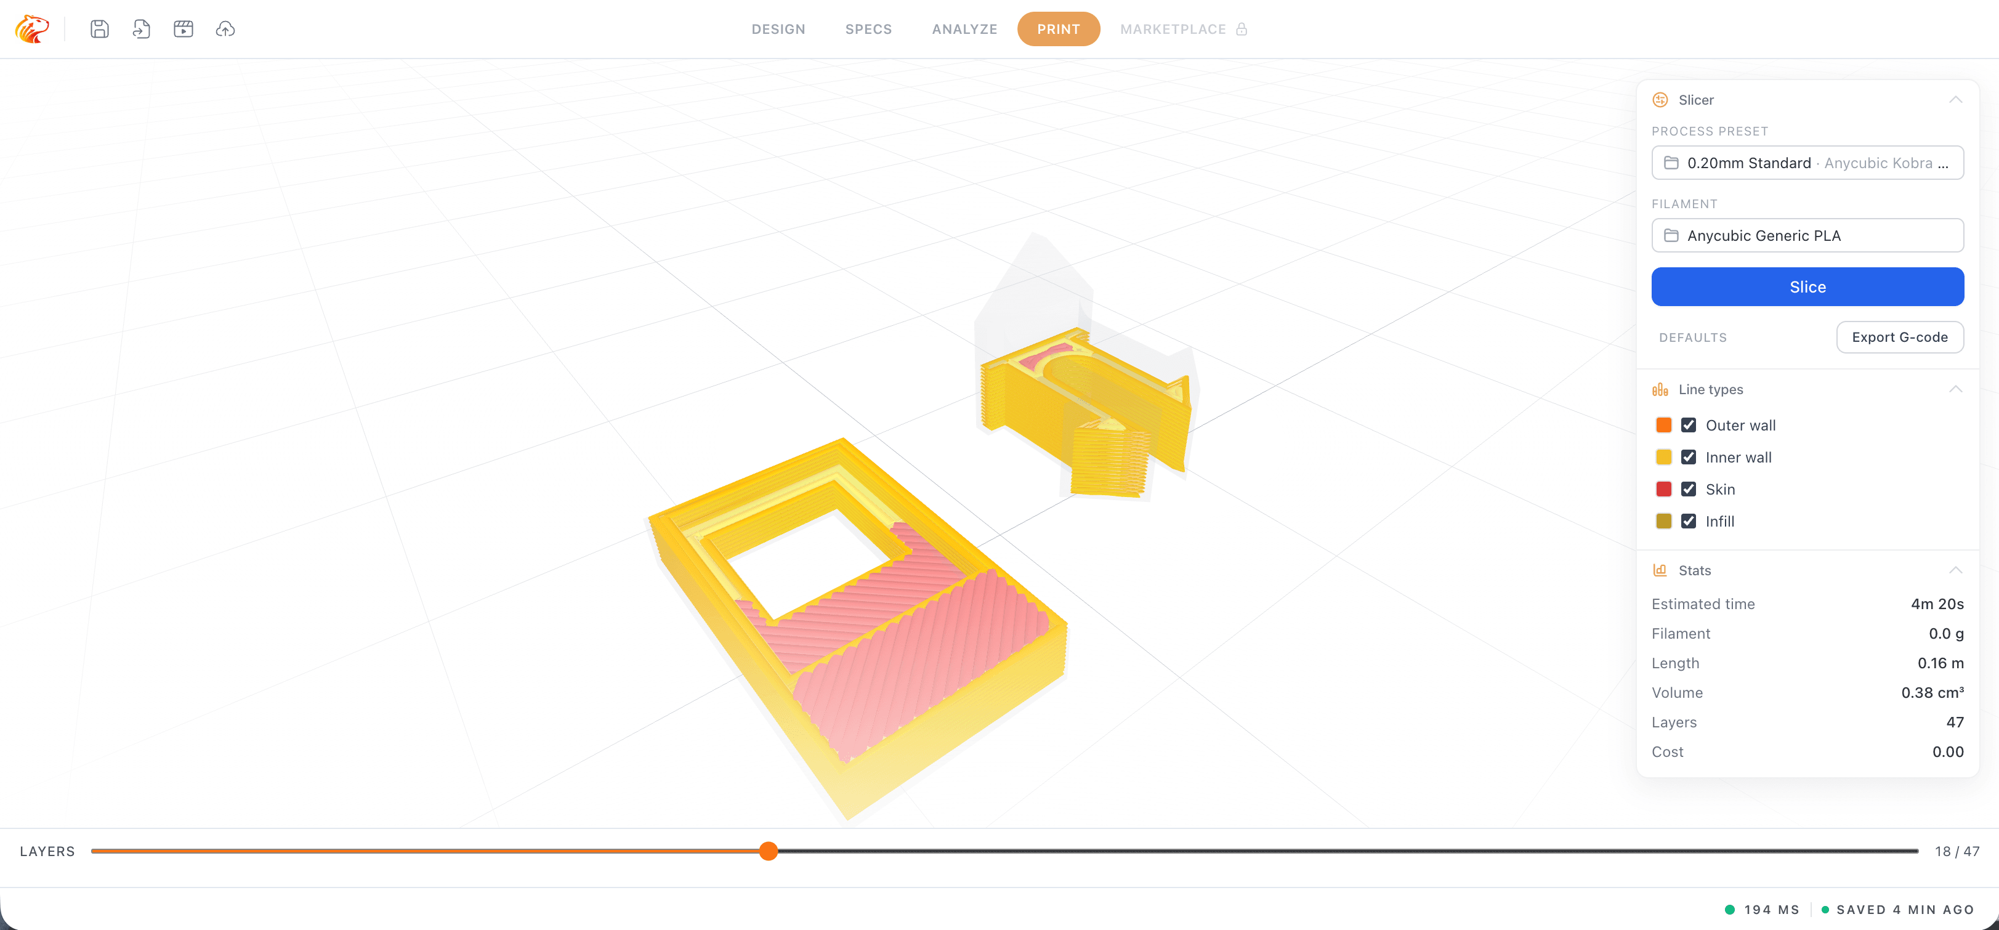The height and width of the screenshot is (930, 1999).
Task: Click the folder icon in Filament field
Action: 1671,235
